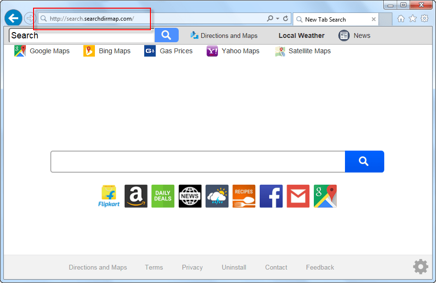The image size is (436, 283).
Task: Open the weather cloud tile
Action: [x=217, y=196]
